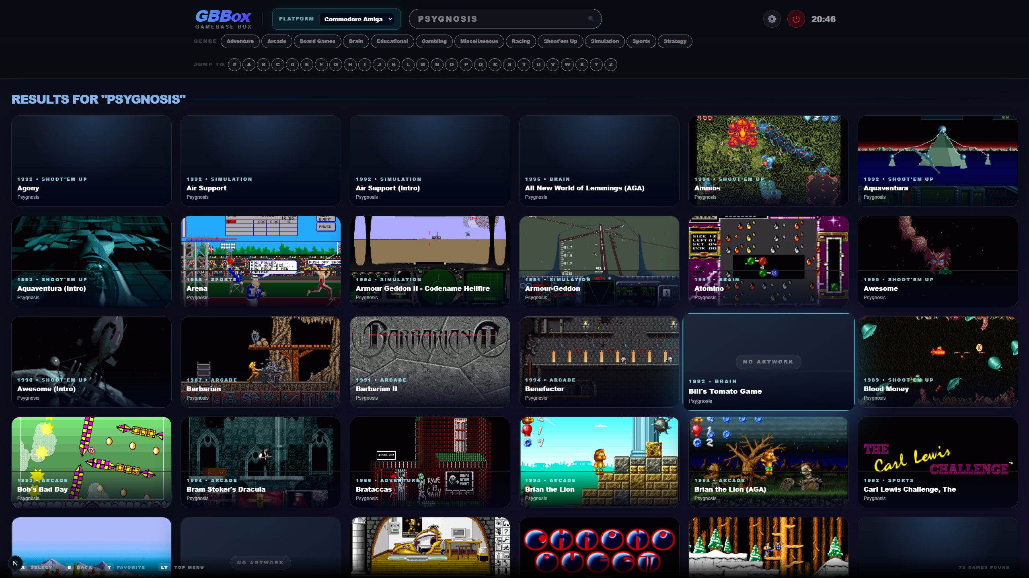Image resolution: width=1029 pixels, height=578 pixels.
Task: Open the Brian the Lion 1994 card
Action: point(599,462)
